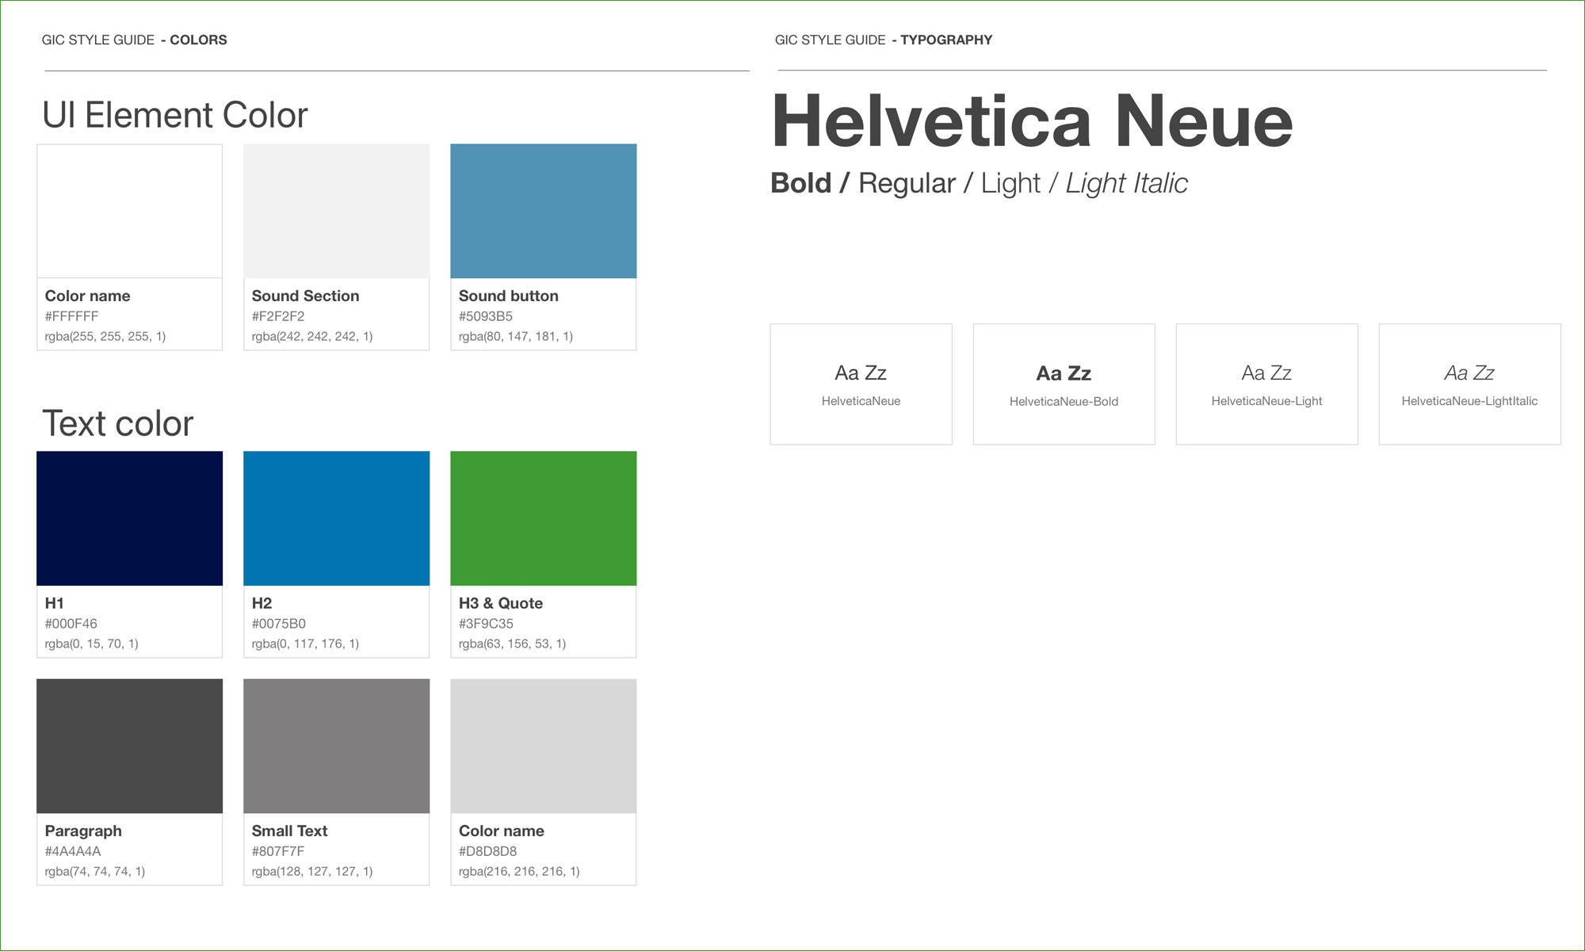Click the HelveticaNeue-Bold font sample card

(x=1064, y=384)
